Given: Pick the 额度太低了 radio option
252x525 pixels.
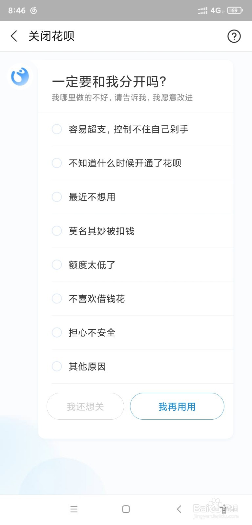Looking at the screenshot, I should tap(57, 265).
